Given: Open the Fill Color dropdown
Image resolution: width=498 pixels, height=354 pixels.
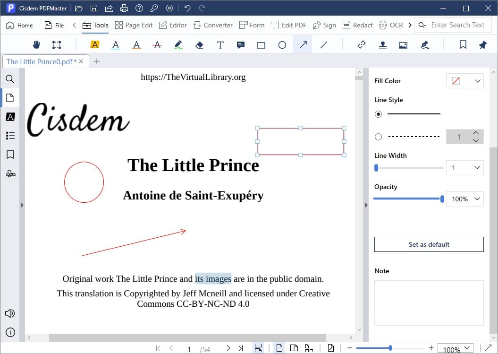Looking at the screenshot, I should pos(478,80).
